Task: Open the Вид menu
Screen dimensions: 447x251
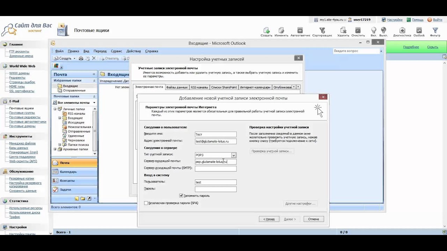Action: pos(86,51)
